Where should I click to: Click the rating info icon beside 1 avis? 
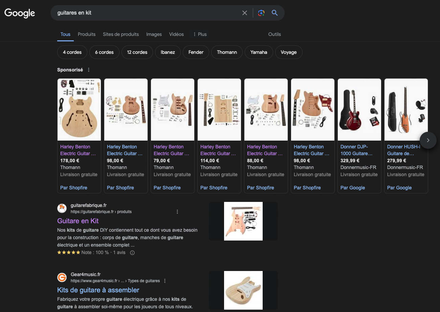132,253
